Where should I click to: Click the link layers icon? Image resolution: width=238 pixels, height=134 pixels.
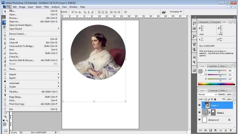[201, 130]
